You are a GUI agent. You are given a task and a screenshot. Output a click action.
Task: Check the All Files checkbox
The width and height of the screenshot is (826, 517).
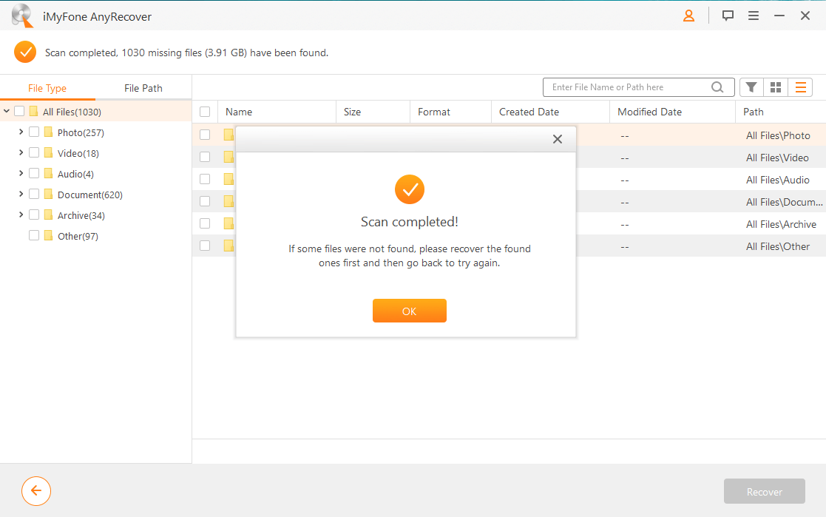coord(19,111)
